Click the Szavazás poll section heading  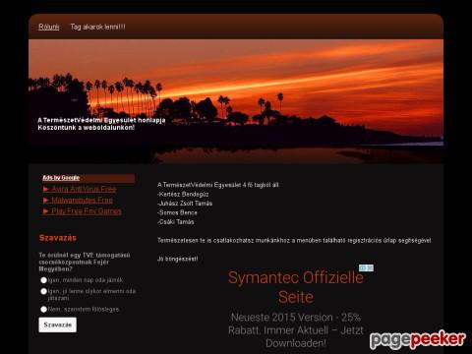click(x=58, y=238)
